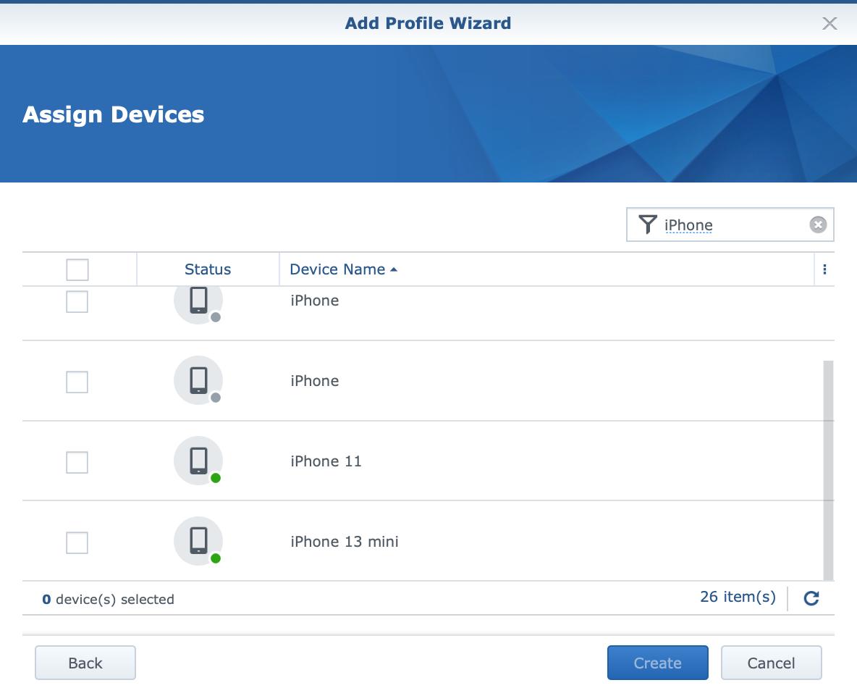Image resolution: width=857 pixels, height=688 pixels.
Task: Clear the iPhone filter text
Action: [818, 225]
